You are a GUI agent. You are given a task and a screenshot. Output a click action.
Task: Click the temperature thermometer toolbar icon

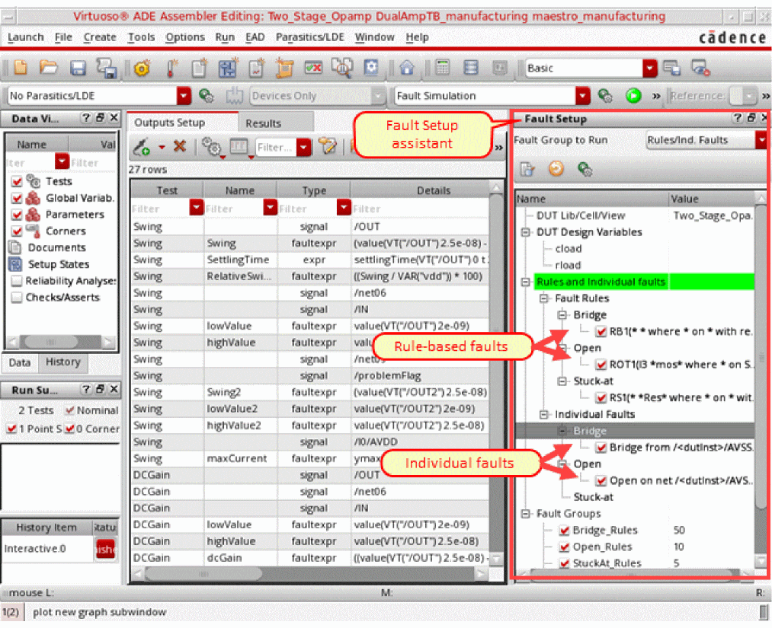tap(170, 68)
